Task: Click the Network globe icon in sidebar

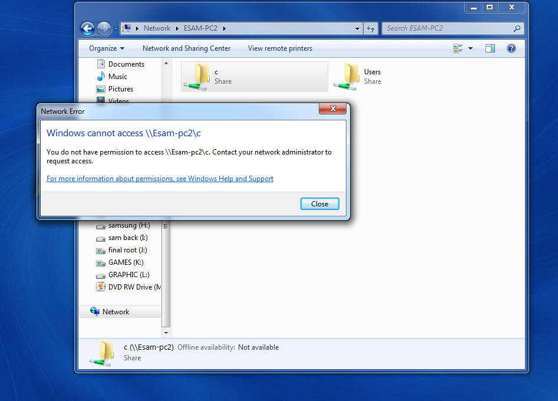Action: coord(95,311)
